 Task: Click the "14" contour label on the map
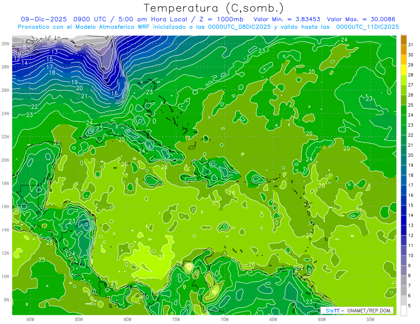(24, 63)
